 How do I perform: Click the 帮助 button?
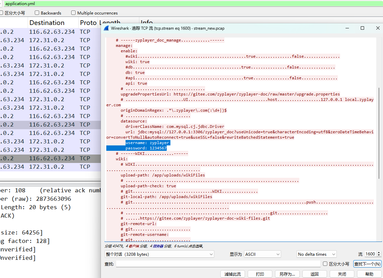click(369, 274)
